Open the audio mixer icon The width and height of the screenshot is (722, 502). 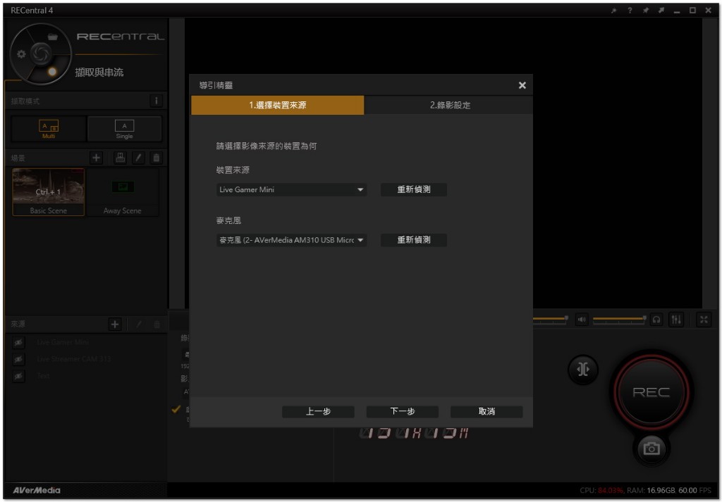(x=676, y=320)
